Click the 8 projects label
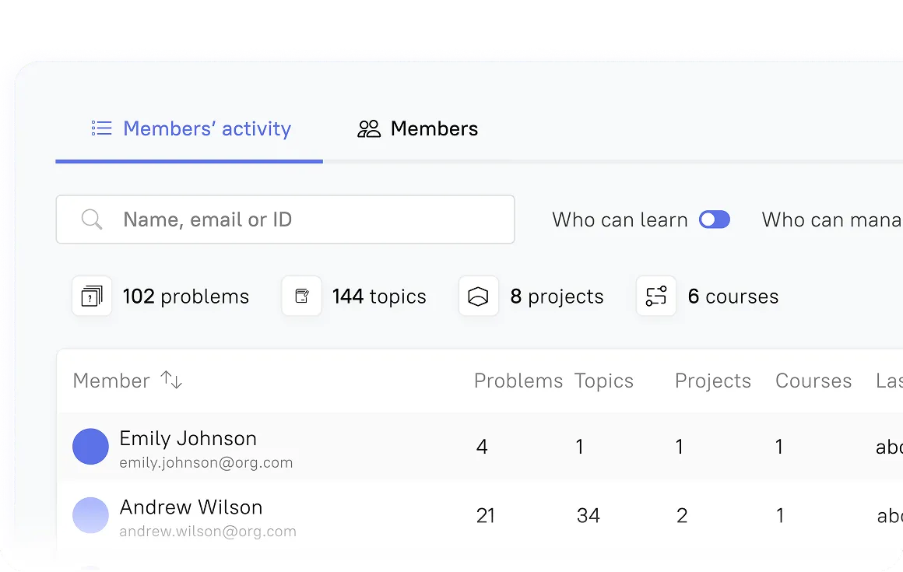 click(x=557, y=297)
